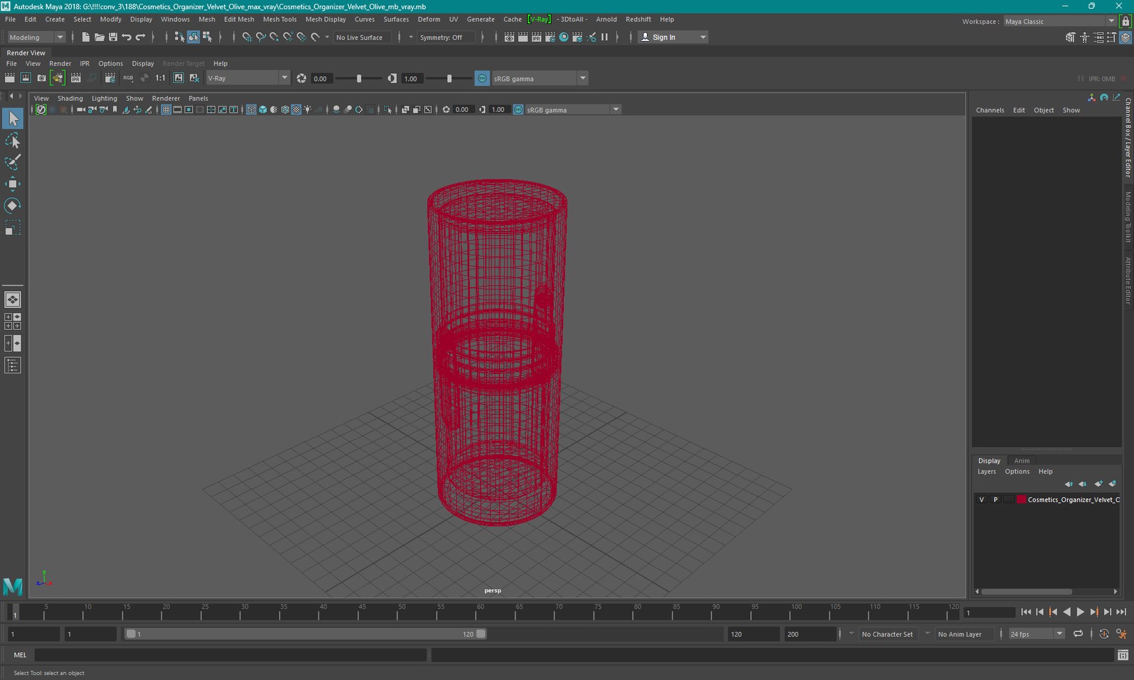
Task: Step back one frame in the playback controls
Action: (x=1039, y=612)
